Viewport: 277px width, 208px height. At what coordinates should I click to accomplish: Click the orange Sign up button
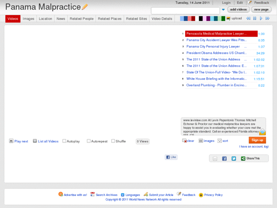(257, 140)
